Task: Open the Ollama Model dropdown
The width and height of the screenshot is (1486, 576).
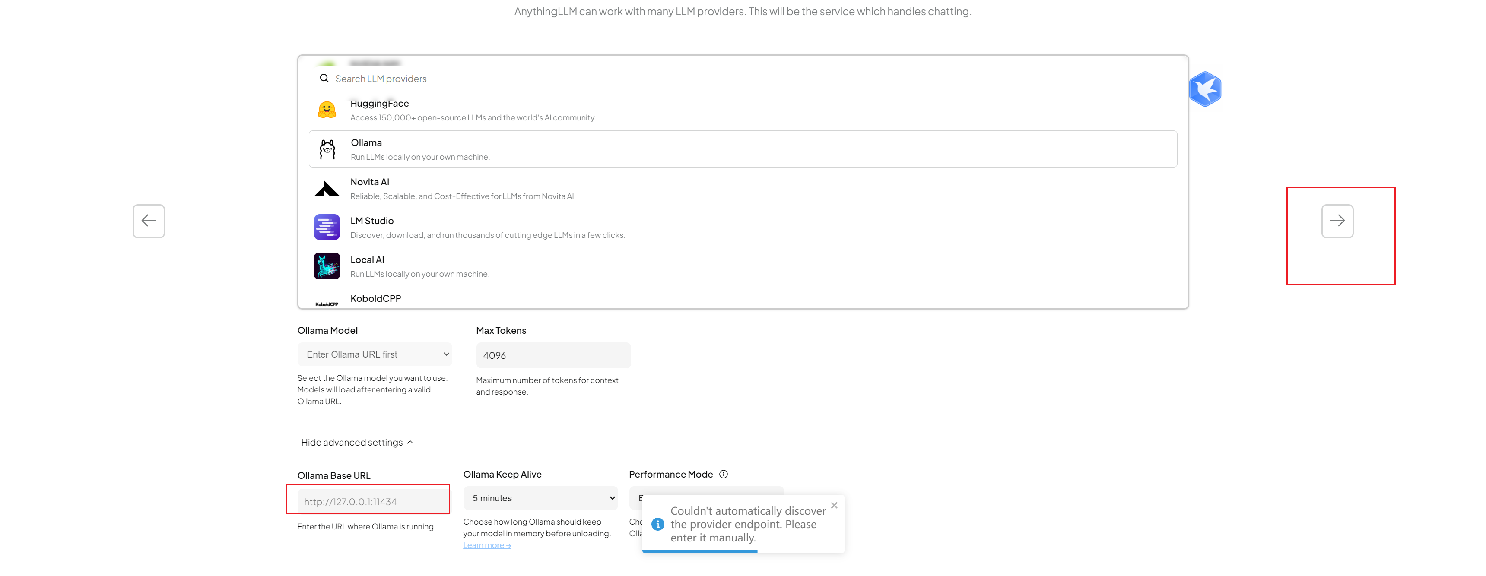Action: tap(375, 354)
